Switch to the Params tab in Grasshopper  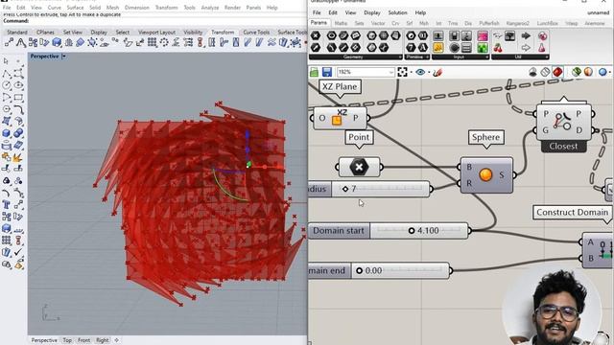(319, 23)
